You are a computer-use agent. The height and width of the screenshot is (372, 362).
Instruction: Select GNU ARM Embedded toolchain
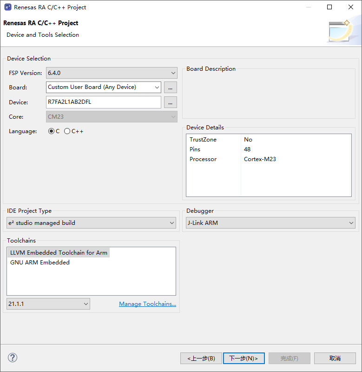[40, 263]
